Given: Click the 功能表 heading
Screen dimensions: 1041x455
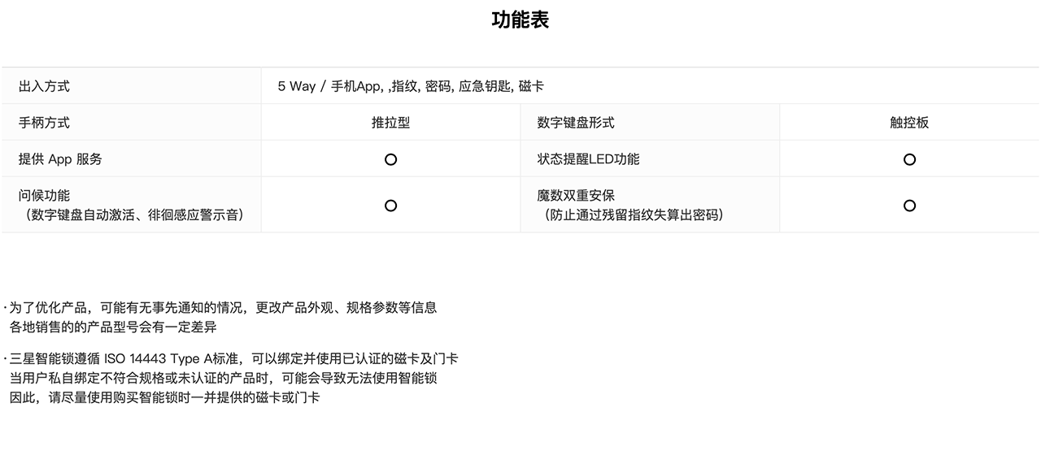Looking at the screenshot, I should click(x=520, y=20).
